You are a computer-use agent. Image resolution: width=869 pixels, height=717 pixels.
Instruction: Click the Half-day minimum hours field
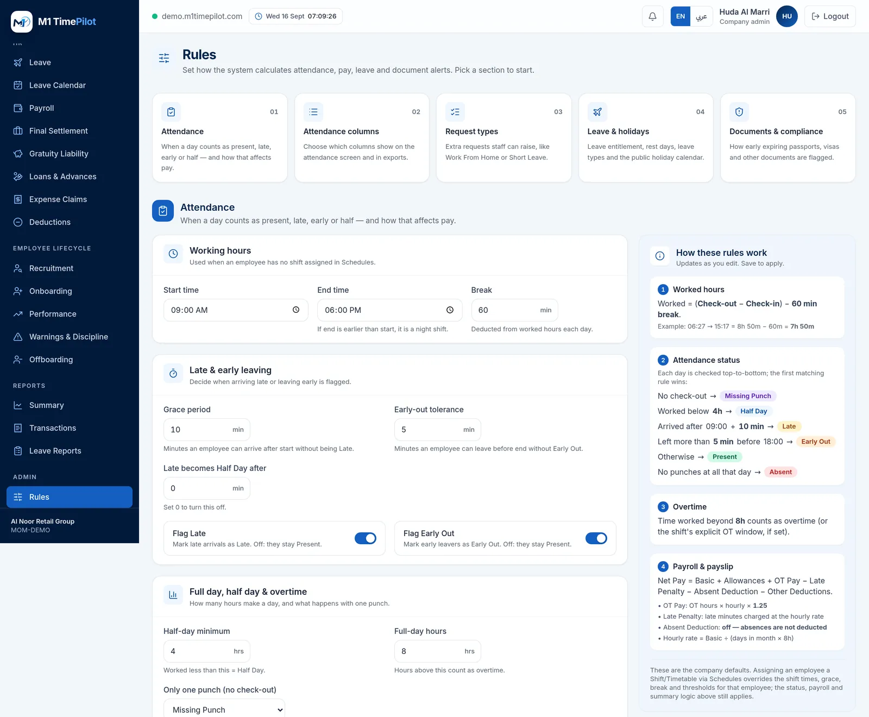(207, 651)
